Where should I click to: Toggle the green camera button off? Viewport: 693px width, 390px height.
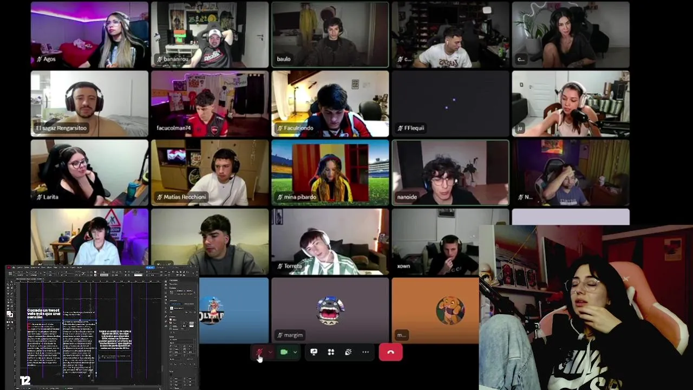pos(284,352)
